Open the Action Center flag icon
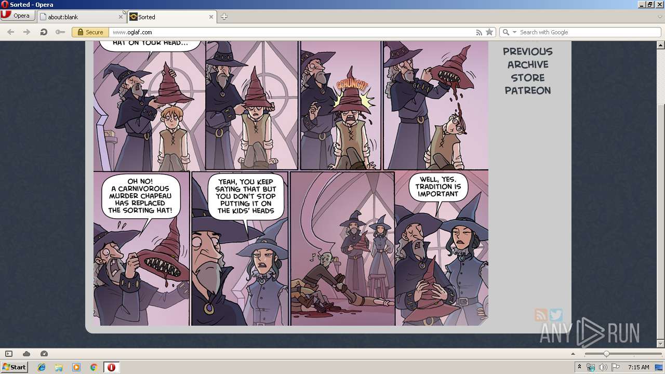Screen dimensions: 665x374 616,367
